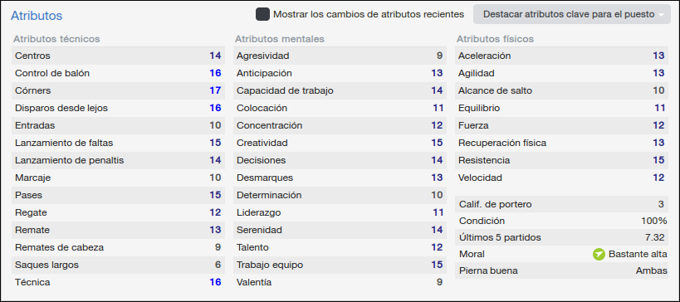Select the Córners attribute row
This screenshot has width=680, height=302.
click(x=118, y=90)
